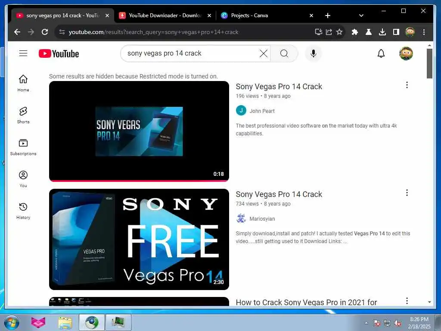Bookmark this page with star icon

pos(339,32)
